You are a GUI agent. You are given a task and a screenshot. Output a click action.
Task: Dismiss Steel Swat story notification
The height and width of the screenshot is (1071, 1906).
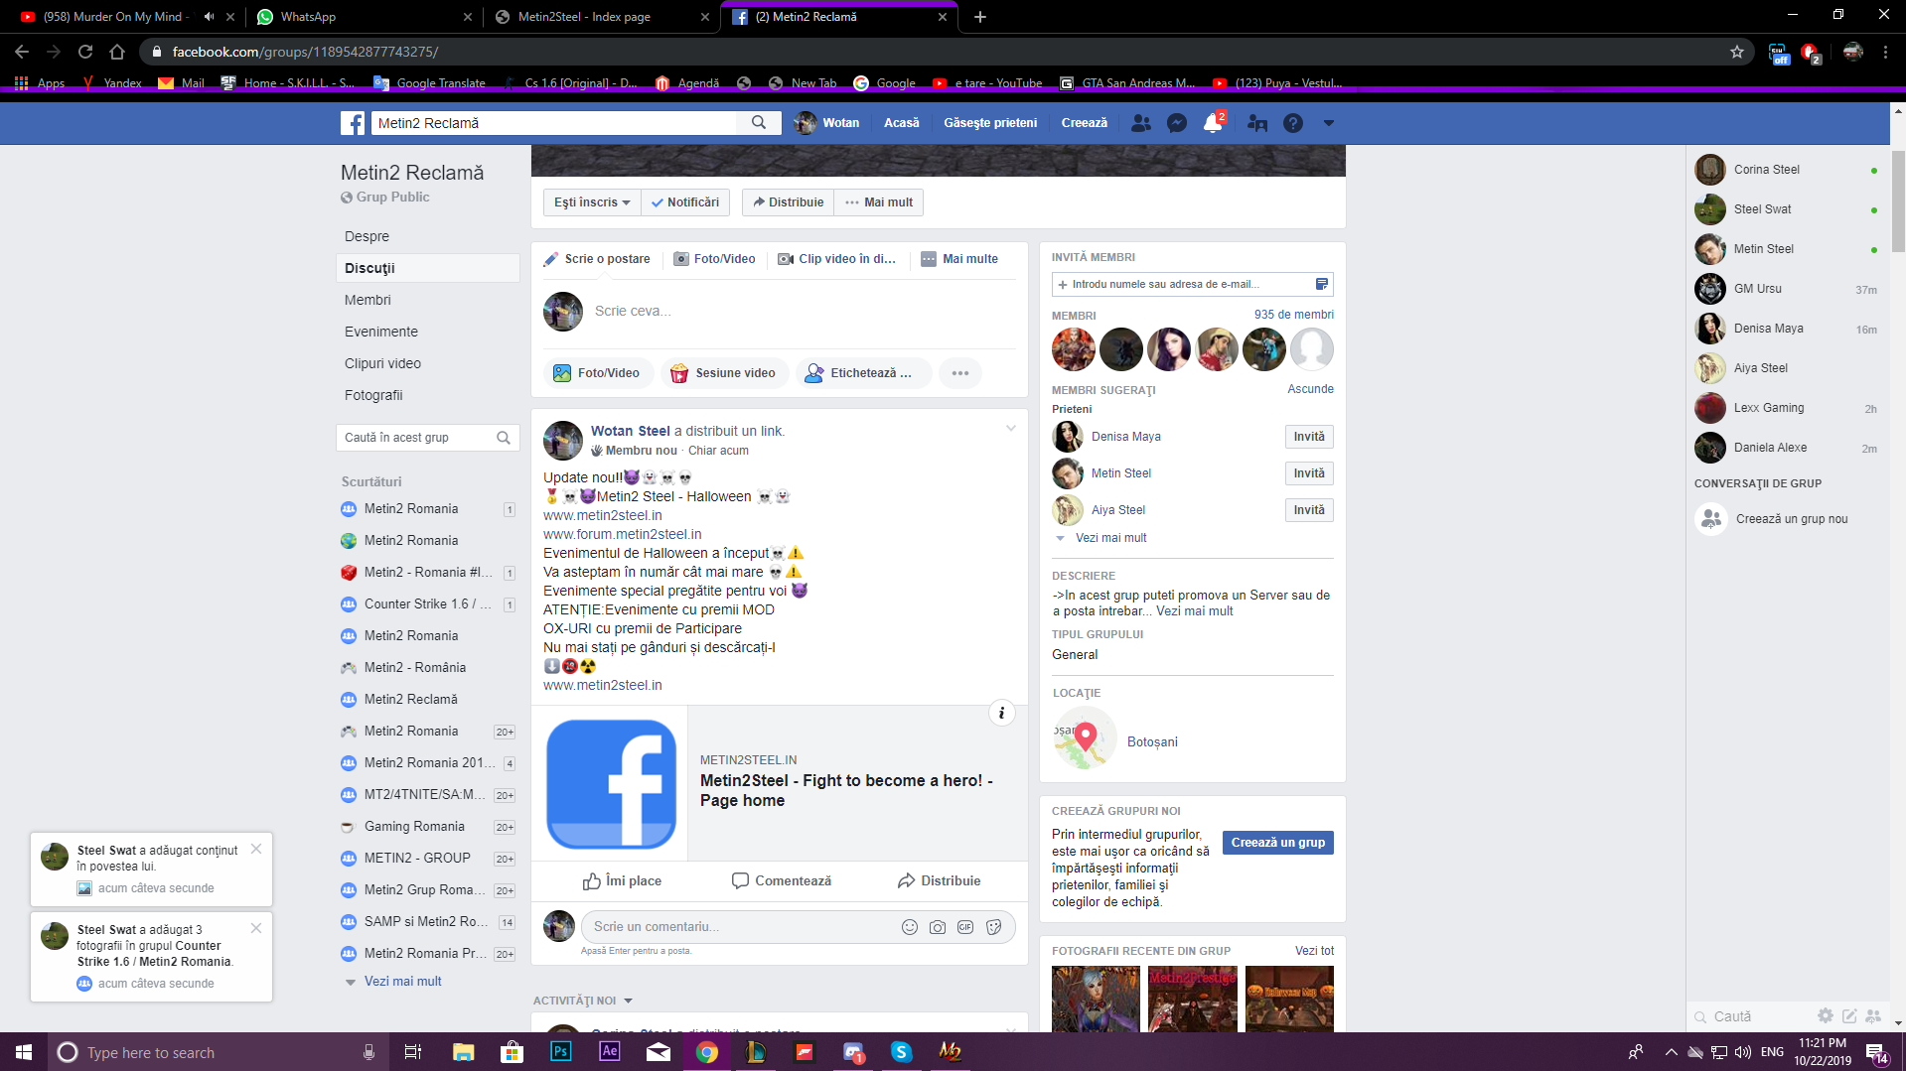(256, 849)
